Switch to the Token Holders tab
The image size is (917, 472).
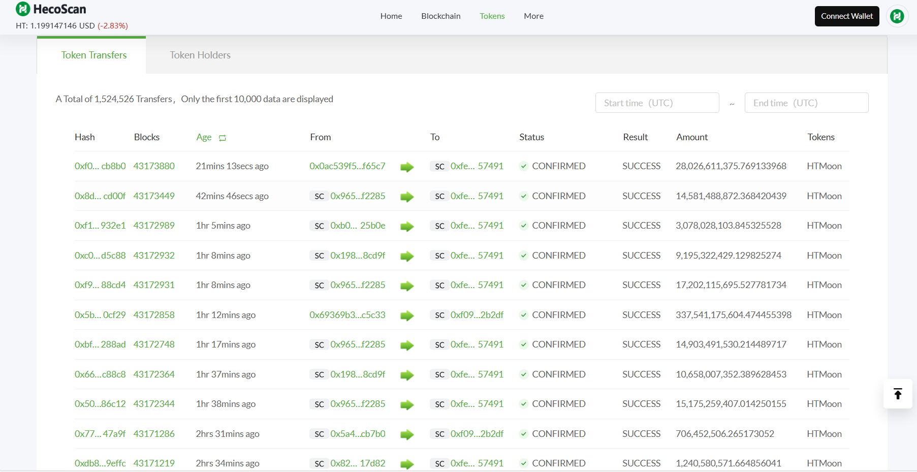tap(200, 55)
